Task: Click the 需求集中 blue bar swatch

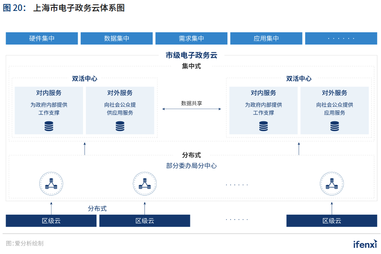Action: pyautogui.click(x=191, y=38)
